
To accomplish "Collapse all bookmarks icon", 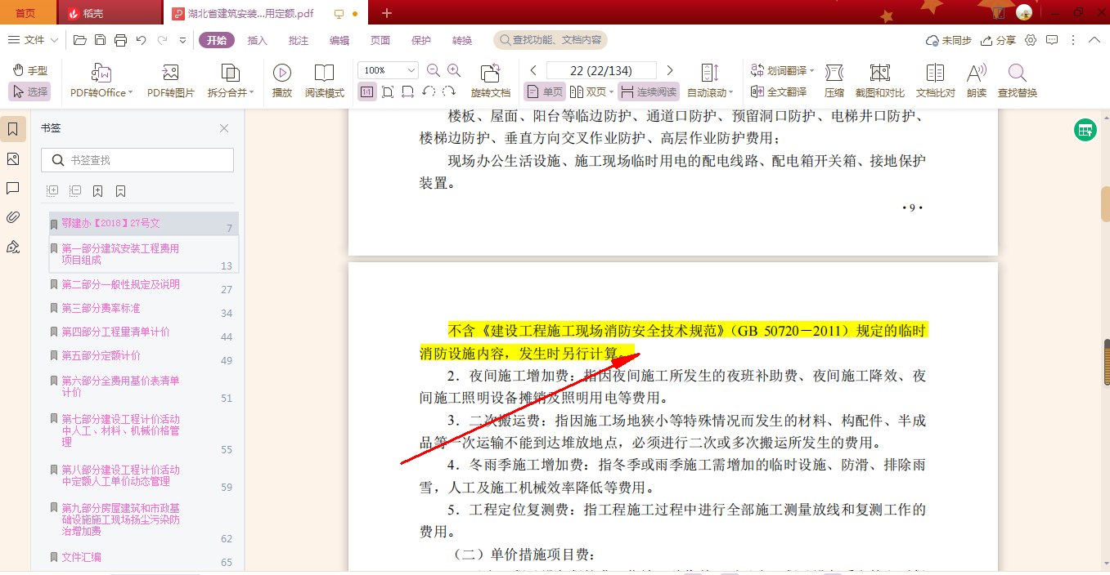I will (75, 191).
